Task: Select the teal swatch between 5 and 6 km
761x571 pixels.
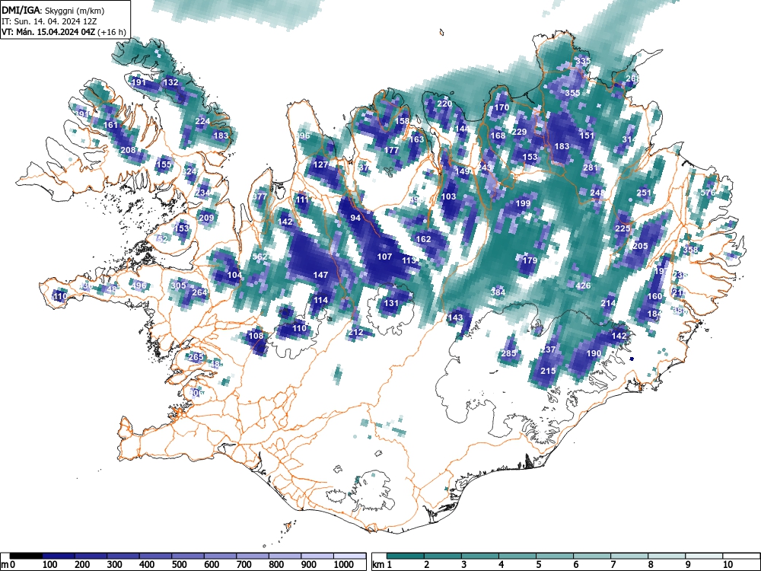Action: 555,556
